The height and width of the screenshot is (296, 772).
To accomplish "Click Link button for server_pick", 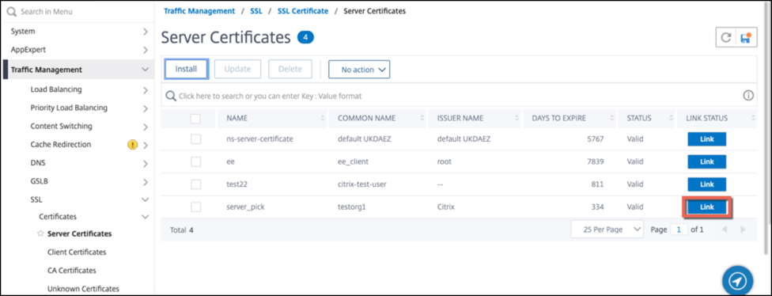I will [x=706, y=207].
